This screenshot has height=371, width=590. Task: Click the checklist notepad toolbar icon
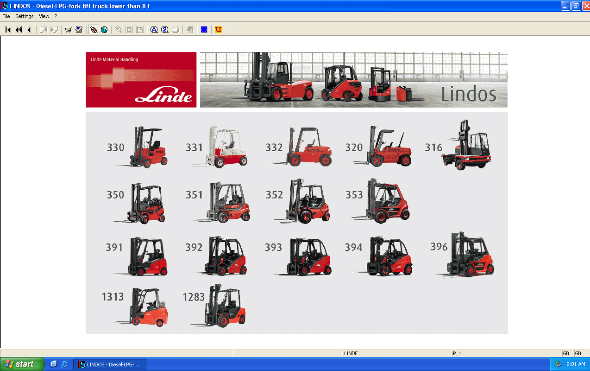tap(79, 30)
